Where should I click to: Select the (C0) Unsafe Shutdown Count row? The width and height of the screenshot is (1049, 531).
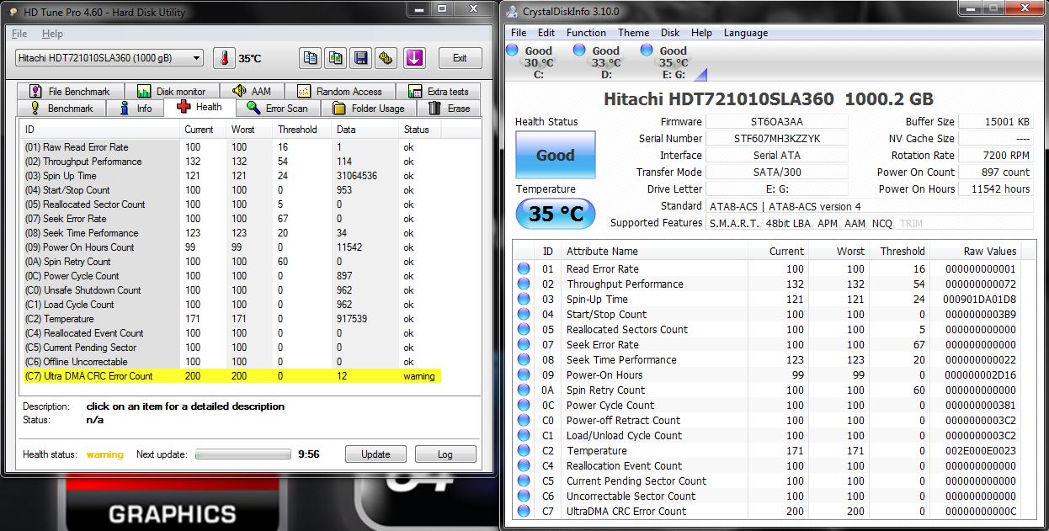[231, 290]
